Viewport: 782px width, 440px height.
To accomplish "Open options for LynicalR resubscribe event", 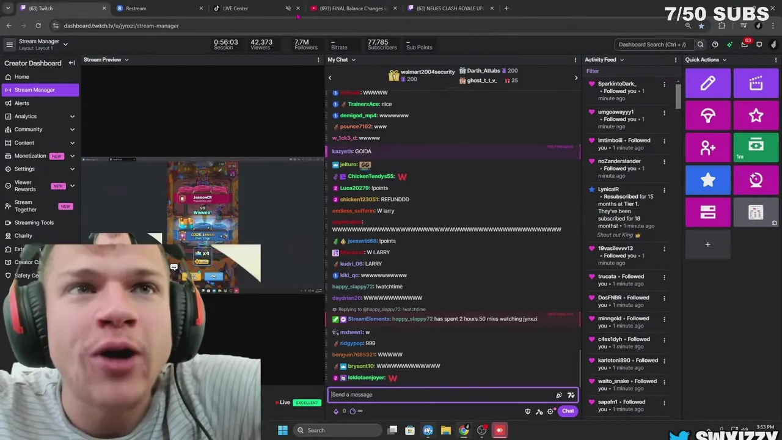I will (664, 190).
